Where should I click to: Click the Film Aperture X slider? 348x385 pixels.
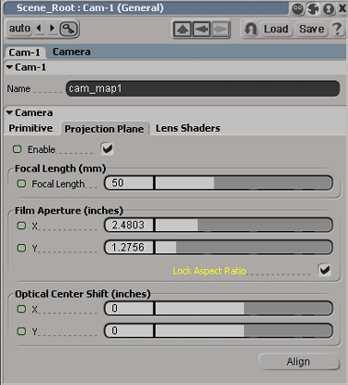coord(243,225)
